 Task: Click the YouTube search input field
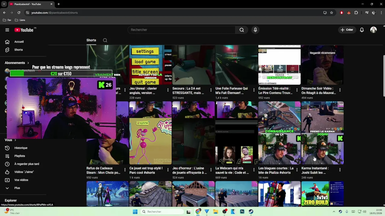point(181,30)
